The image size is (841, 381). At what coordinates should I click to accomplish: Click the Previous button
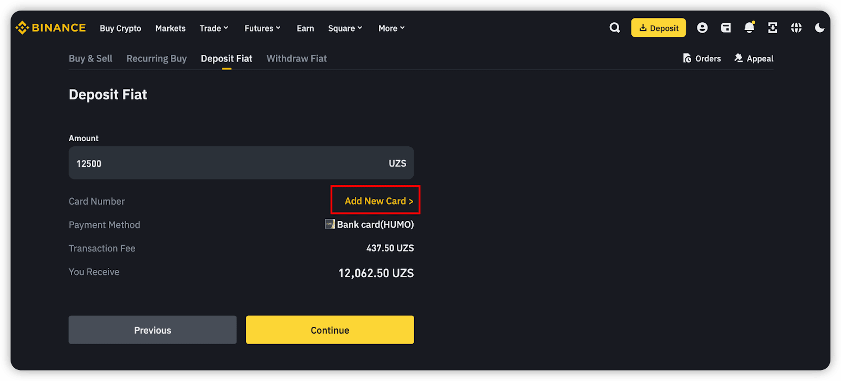[152, 330]
